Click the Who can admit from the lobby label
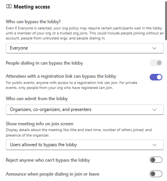 coord(37,99)
